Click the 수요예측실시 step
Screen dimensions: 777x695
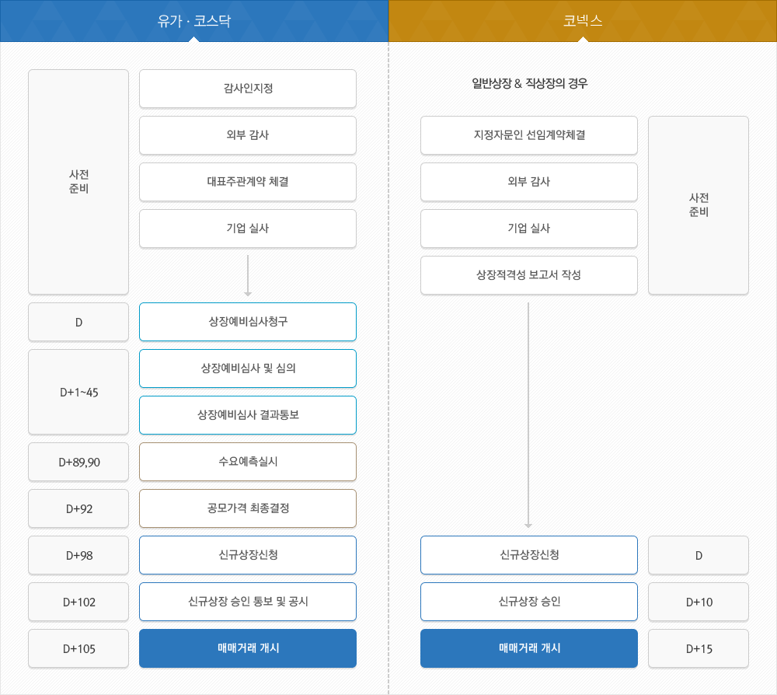(248, 462)
